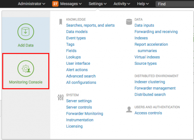Go to Data inputs
Viewport: 194px width, 140px height.
click(144, 25)
